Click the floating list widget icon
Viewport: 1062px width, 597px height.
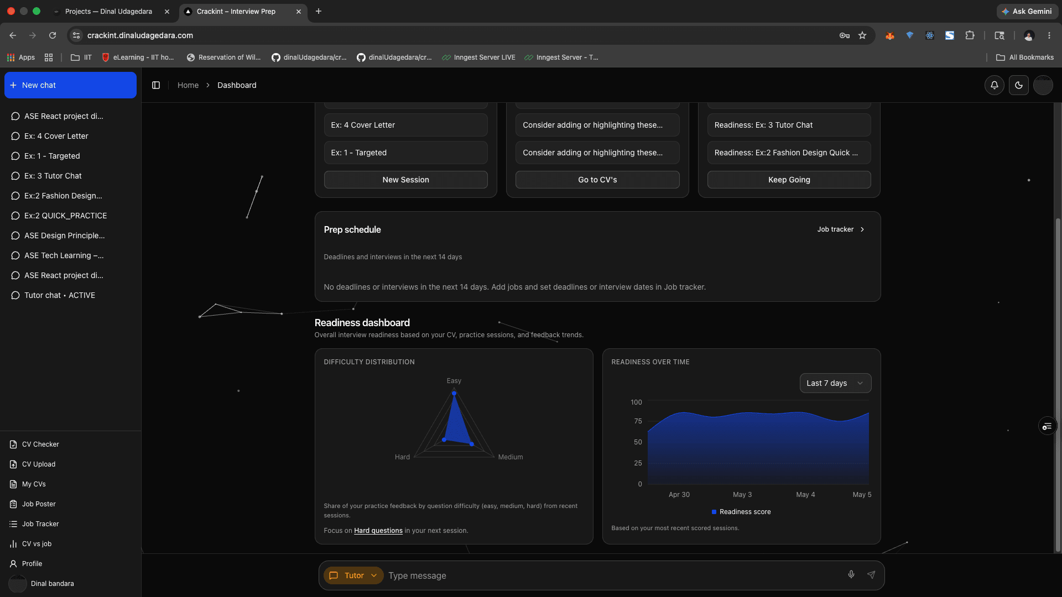(1047, 426)
